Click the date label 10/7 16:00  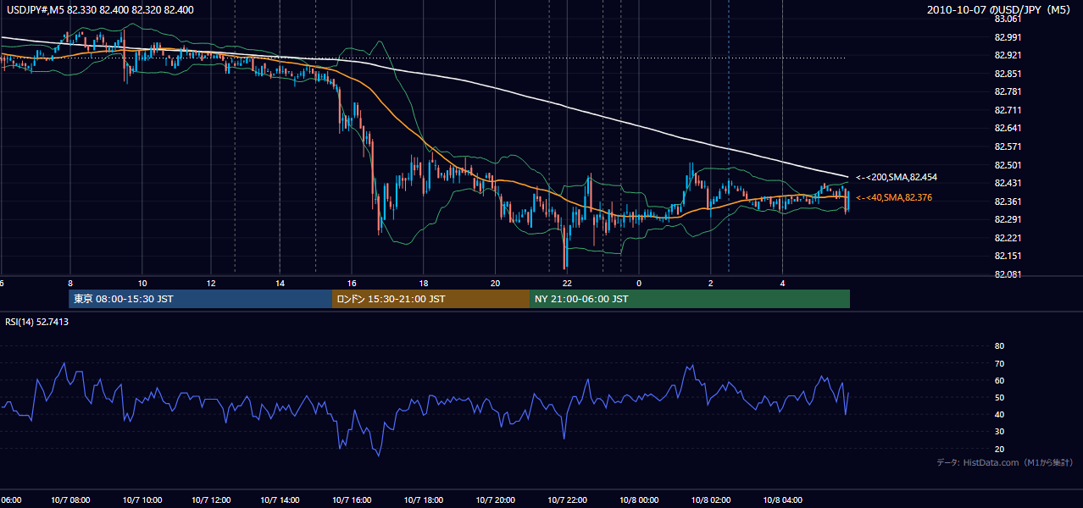352,500
